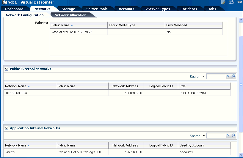
Task: Click Public External Networks Fabric Name header
Action: tap(82, 86)
